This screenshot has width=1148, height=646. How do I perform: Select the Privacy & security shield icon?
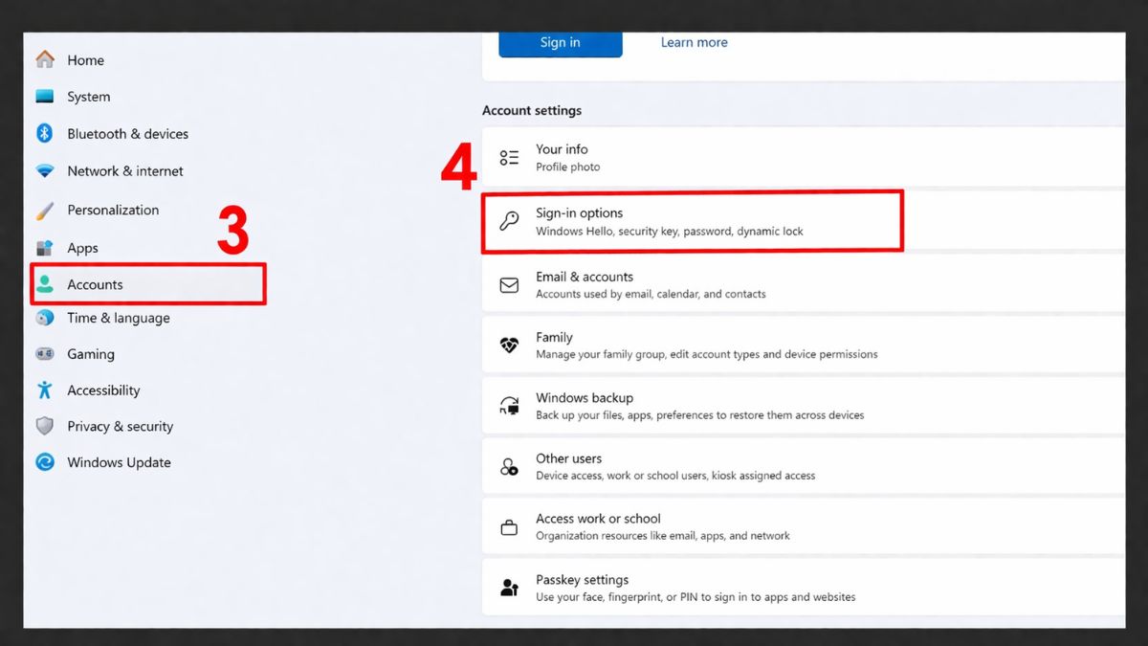point(44,426)
